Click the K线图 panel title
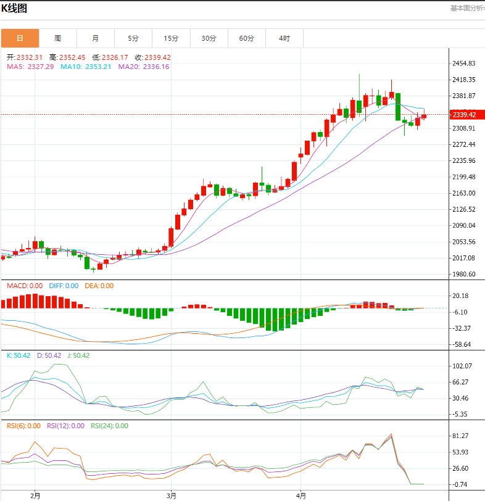The height and width of the screenshot is (501, 485). pos(14,8)
